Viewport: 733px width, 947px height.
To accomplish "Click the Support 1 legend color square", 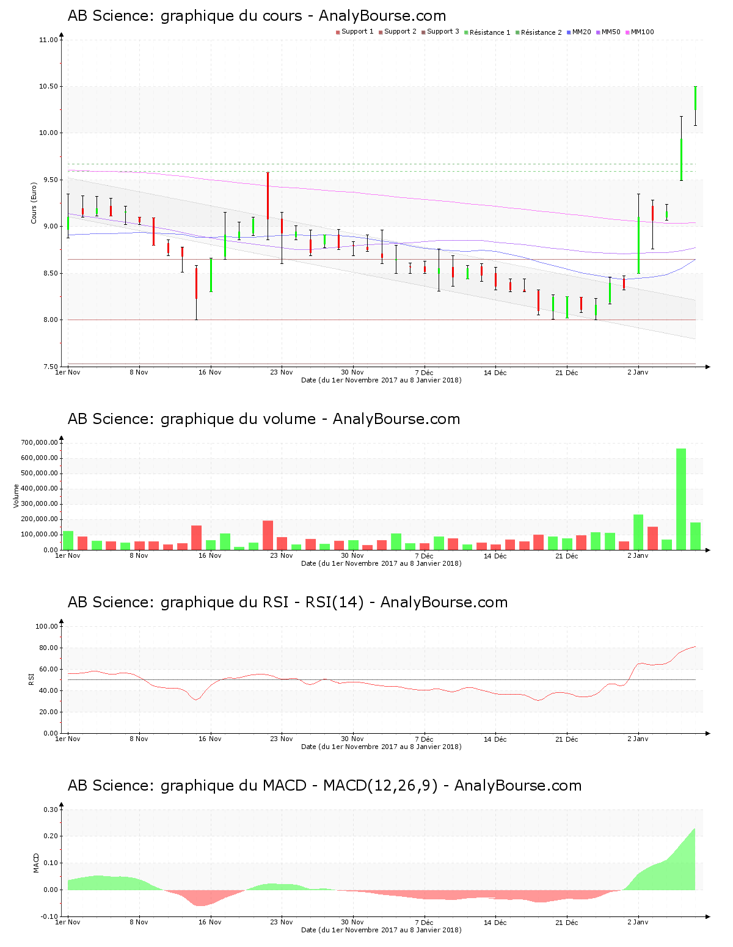I will [x=338, y=32].
